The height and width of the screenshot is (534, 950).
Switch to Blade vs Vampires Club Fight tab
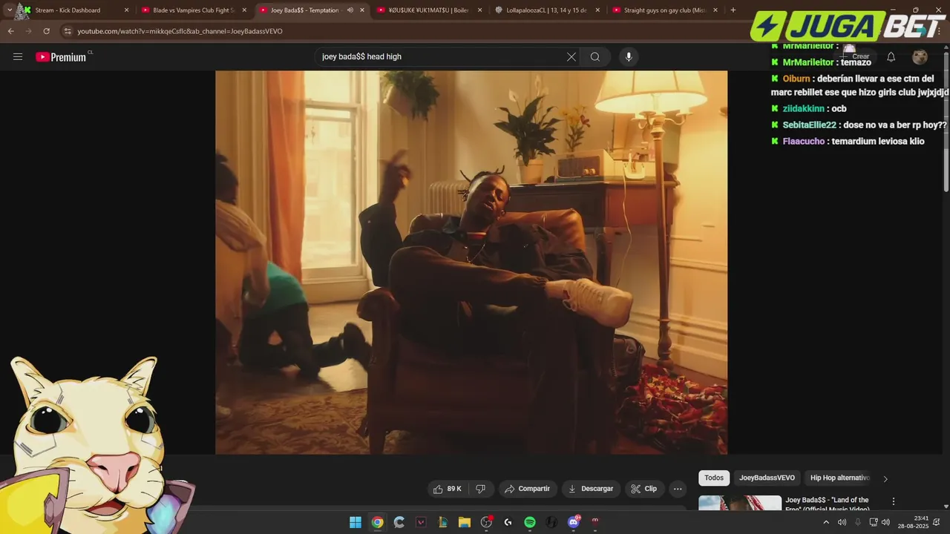coord(194,10)
